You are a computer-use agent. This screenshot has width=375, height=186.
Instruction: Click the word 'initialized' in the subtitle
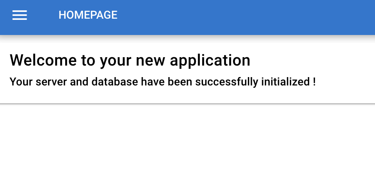[286, 81]
